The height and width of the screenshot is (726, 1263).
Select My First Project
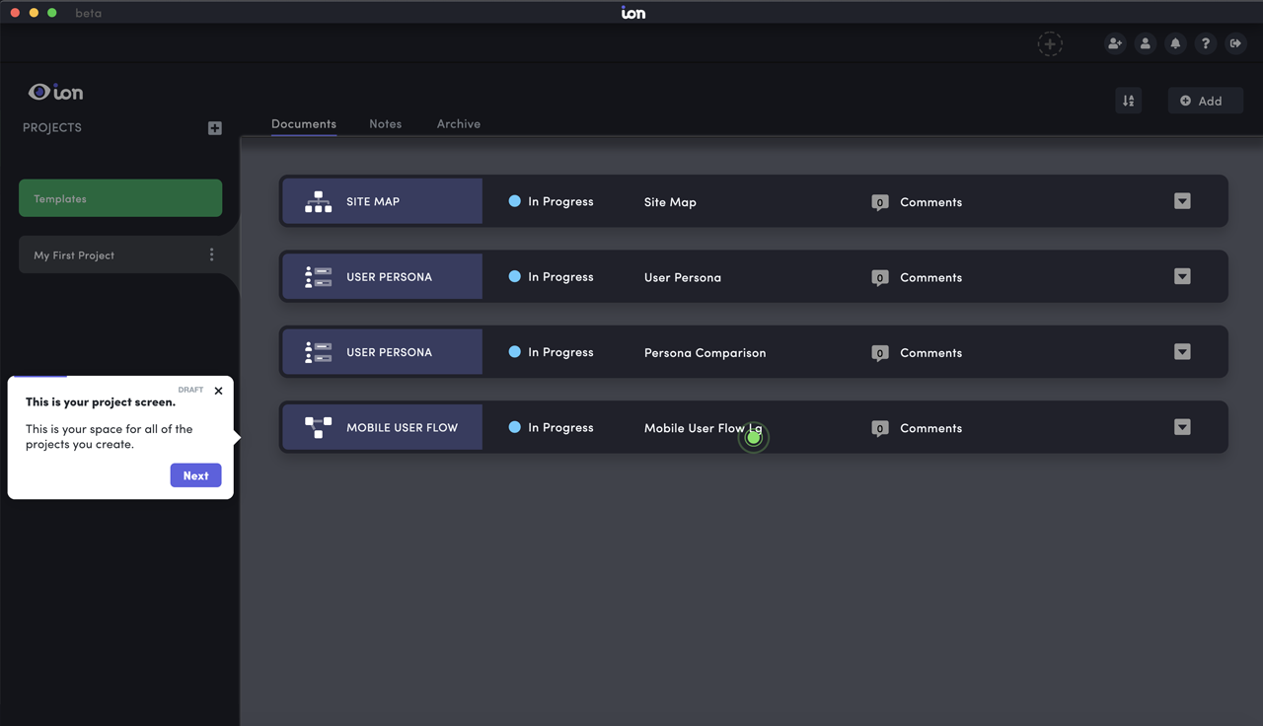click(120, 254)
